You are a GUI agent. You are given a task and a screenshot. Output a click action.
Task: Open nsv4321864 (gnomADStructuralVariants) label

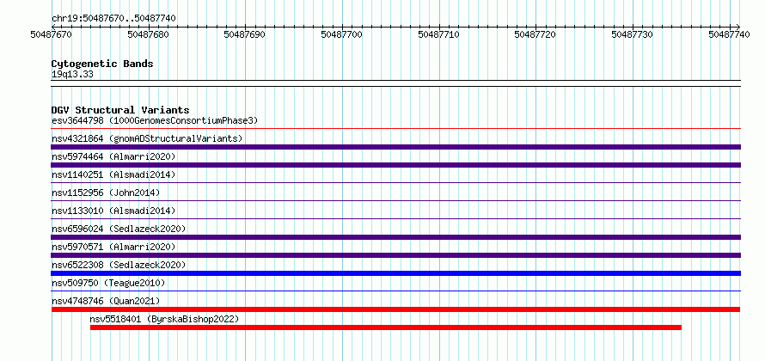click(147, 138)
